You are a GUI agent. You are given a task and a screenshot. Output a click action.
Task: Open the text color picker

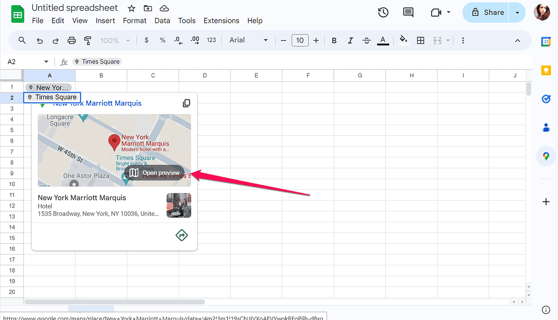tap(383, 40)
